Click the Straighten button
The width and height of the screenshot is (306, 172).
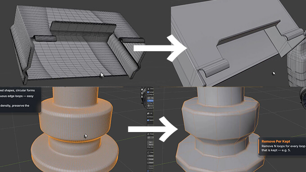tap(150, 159)
